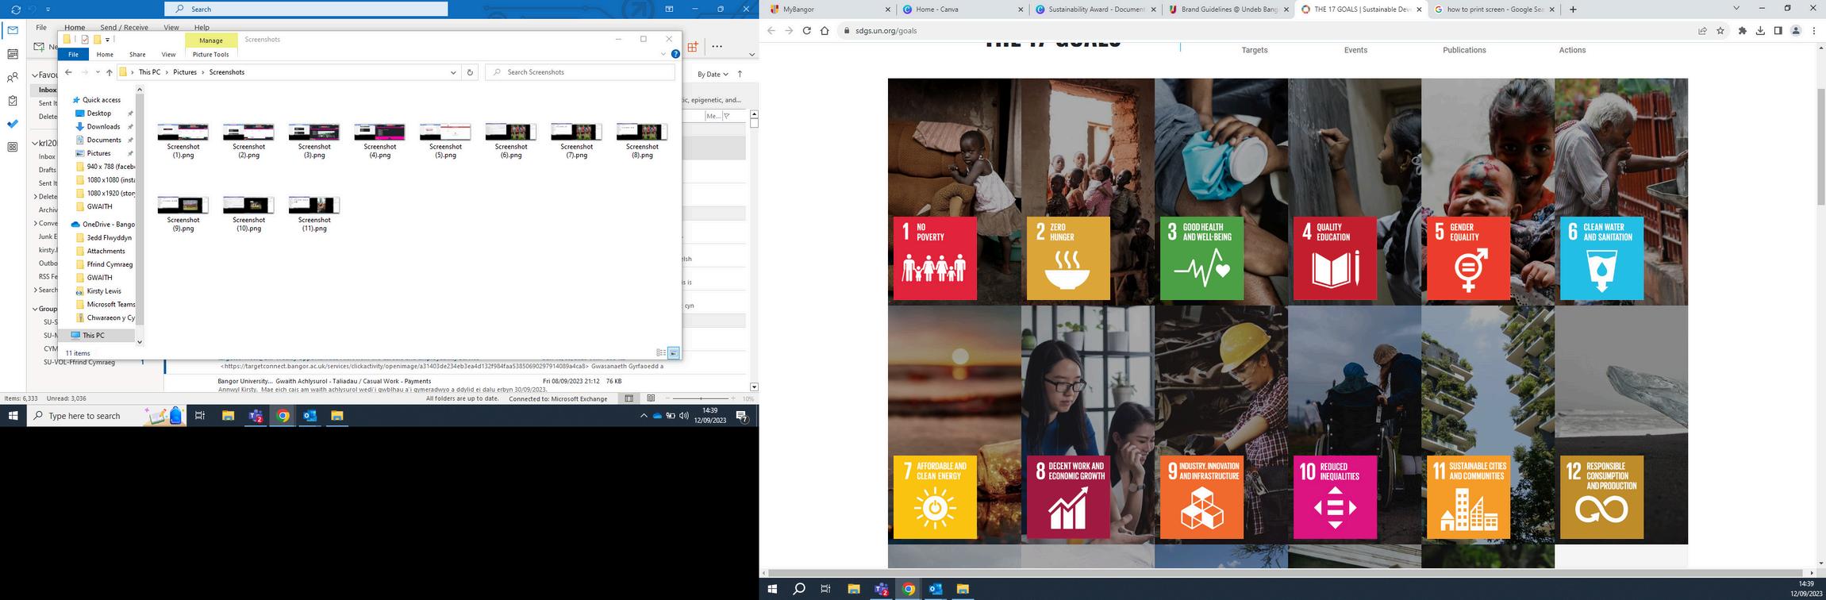The height and width of the screenshot is (600, 1826).
Task: Open the By Date sort dropdown in Outlook
Action: [713, 74]
